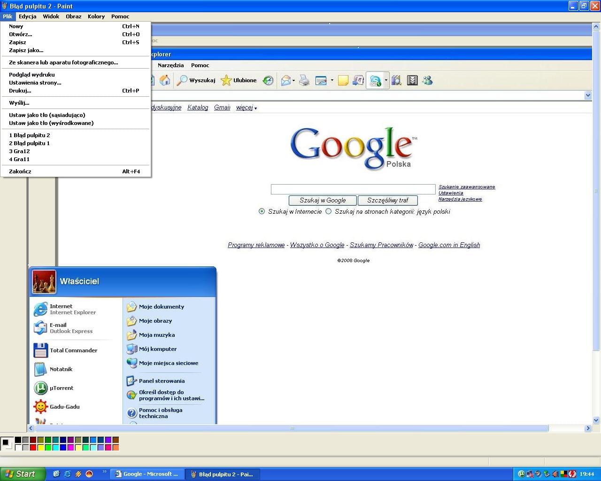
Task: Click the Mój komputer icon in pasted Start menu
Action: click(x=131, y=349)
